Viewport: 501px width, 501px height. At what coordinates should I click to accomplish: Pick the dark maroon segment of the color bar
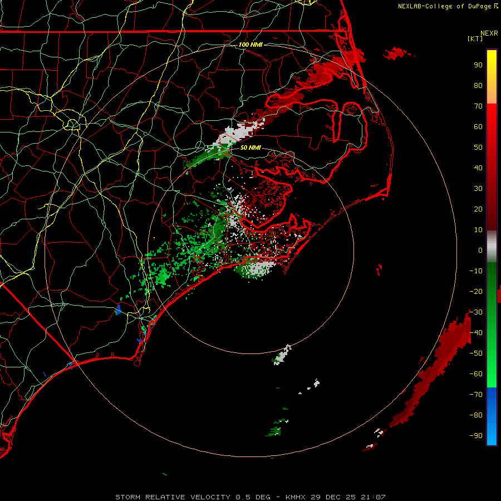tap(492, 214)
